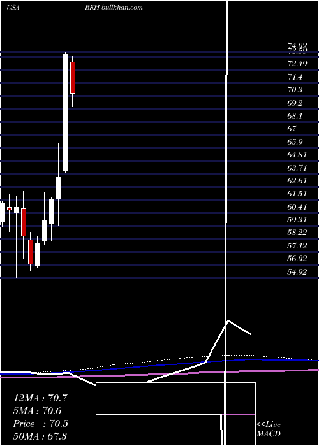Select the 67 price axis label

click(x=292, y=129)
